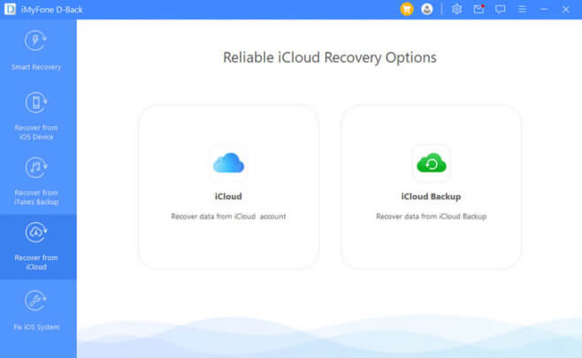The width and height of the screenshot is (582, 358).
Task: Select the Recover from iCloud icon
Action: (x=35, y=232)
